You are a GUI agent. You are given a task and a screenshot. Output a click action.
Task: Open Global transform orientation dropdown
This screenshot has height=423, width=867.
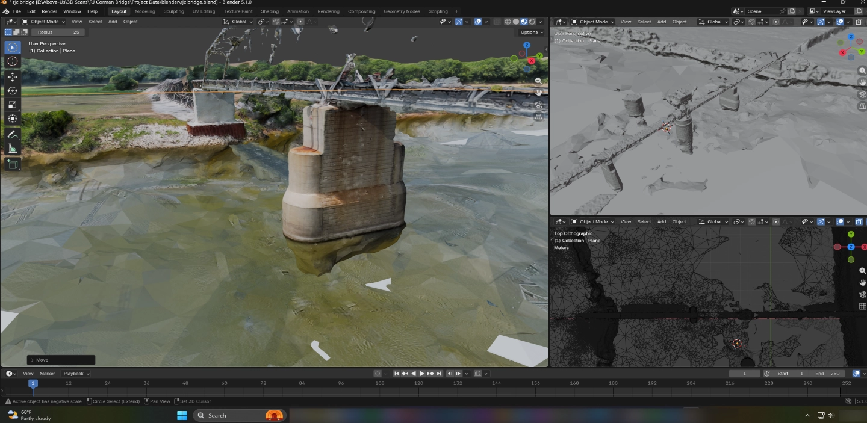coord(238,22)
